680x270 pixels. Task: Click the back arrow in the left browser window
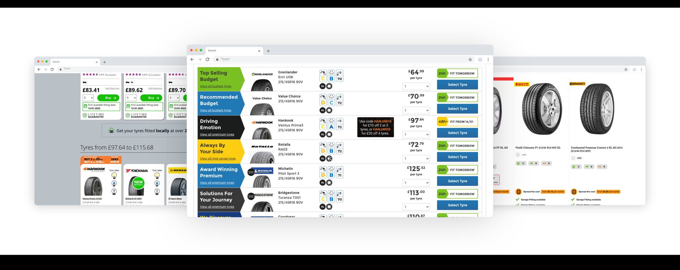click(x=39, y=69)
